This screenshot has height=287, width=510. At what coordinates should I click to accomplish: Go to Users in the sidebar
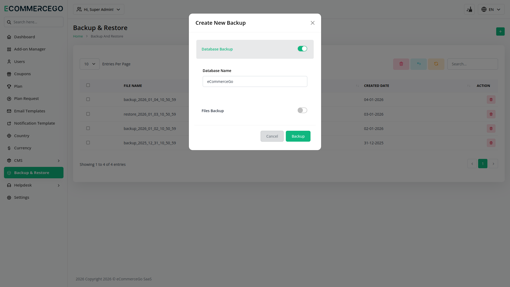(34, 61)
